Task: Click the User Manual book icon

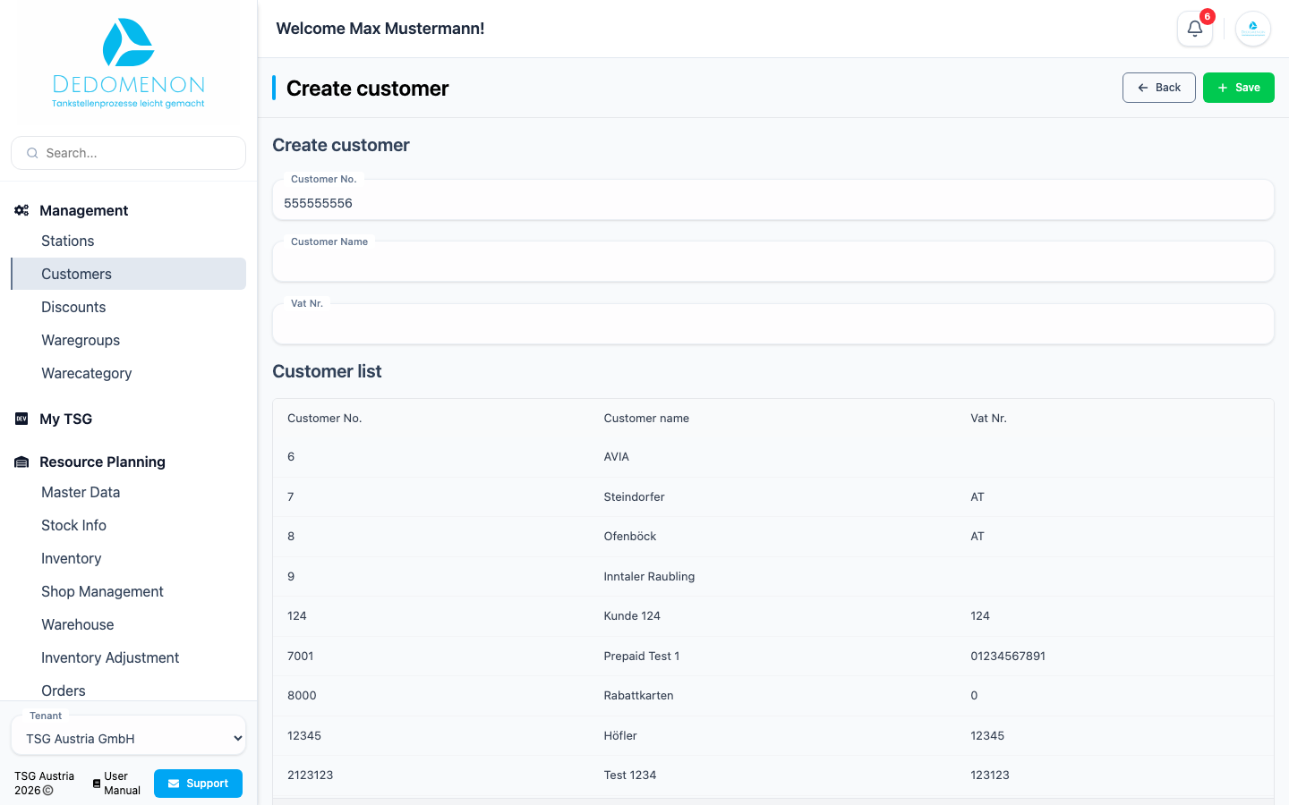Action: tap(97, 784)
